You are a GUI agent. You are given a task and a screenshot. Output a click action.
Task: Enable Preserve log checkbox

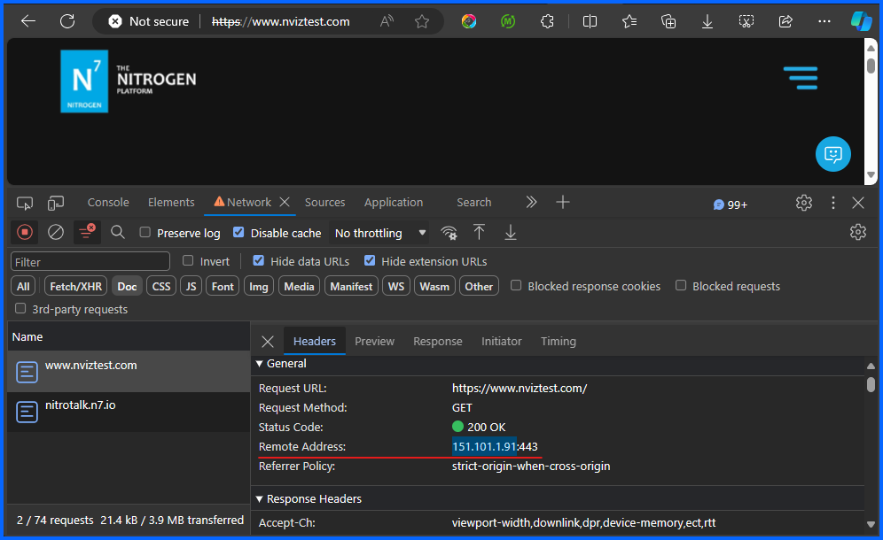pos(145,233)
